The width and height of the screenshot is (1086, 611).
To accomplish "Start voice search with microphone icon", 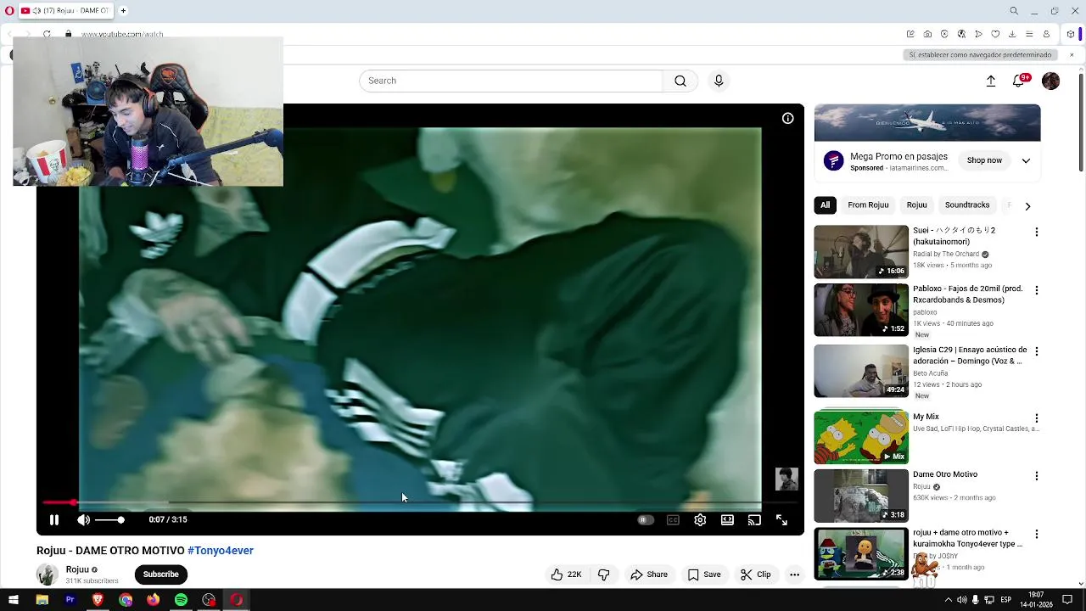I will point(719,81).
